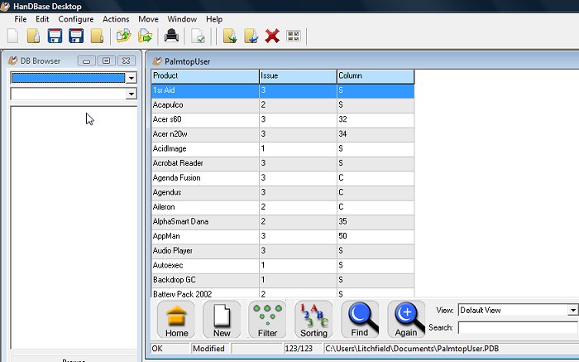Select the Acer s60 product cell
Image resolution: width=579 pixels, height=362 pixels.
click(205, 120)
